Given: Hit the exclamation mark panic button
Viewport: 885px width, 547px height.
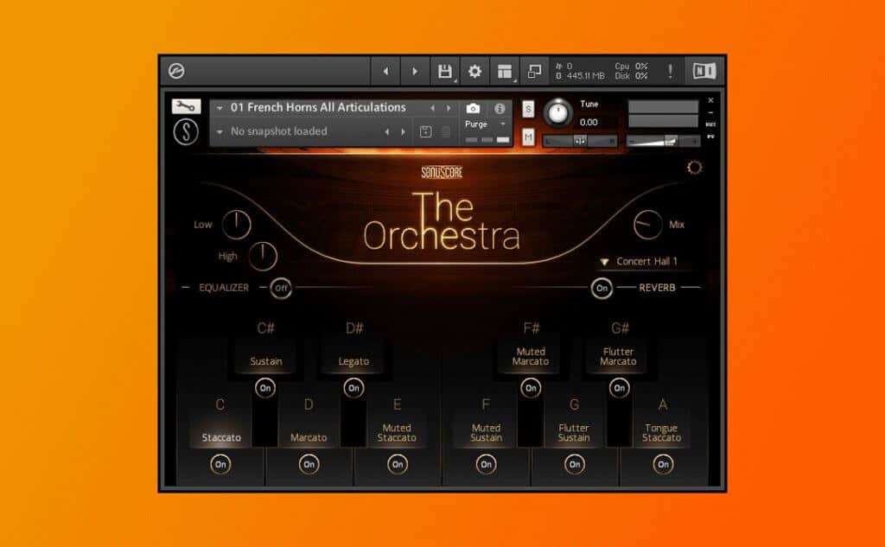Looking at the screenshot, I should pos(670,71).
